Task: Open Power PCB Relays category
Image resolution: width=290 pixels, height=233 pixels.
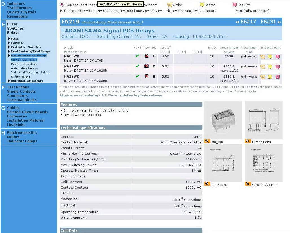Action: pyautogui.click(x=24, y=64)
